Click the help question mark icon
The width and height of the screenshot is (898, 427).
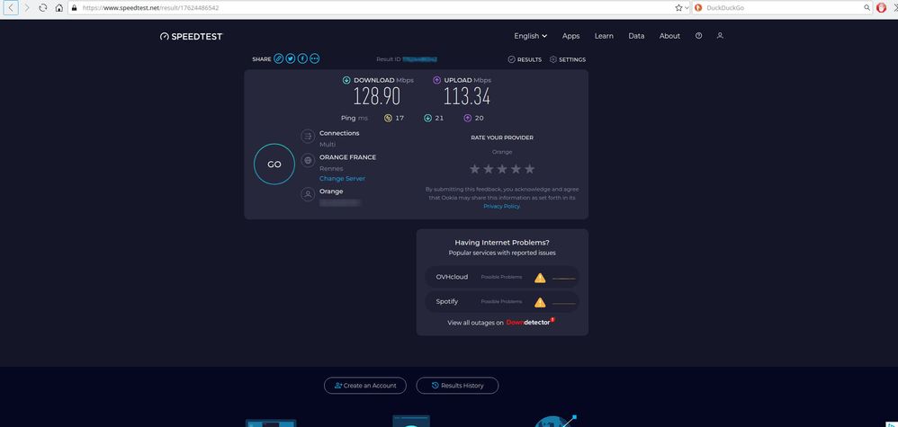point(699,35)
